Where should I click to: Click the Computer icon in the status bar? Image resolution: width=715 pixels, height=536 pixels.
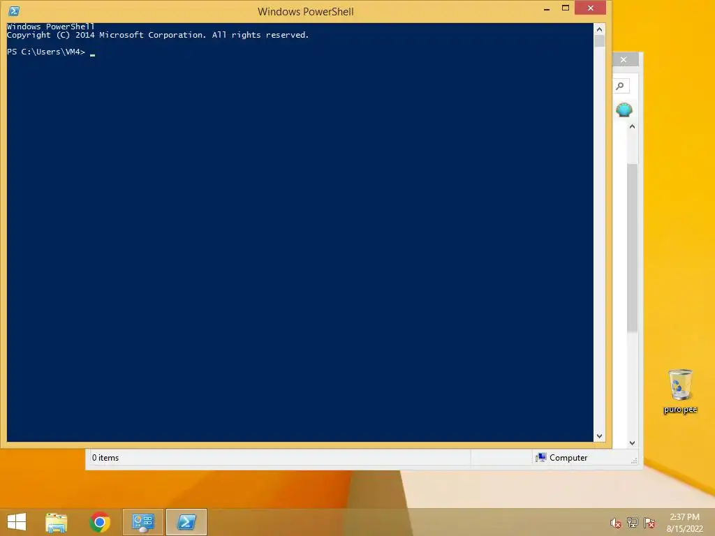pos(541,457)
